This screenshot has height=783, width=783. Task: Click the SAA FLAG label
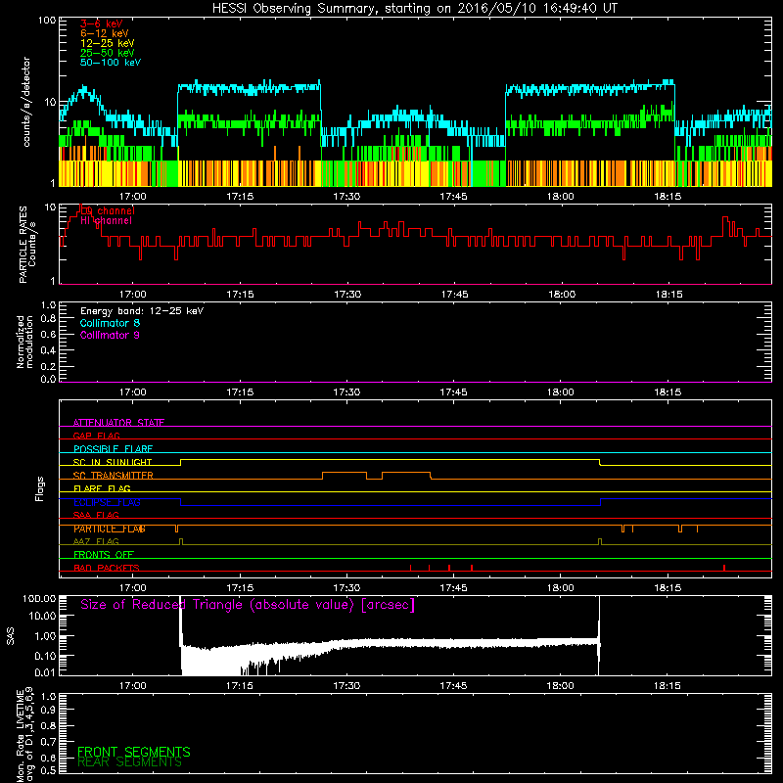coord(96,515)
